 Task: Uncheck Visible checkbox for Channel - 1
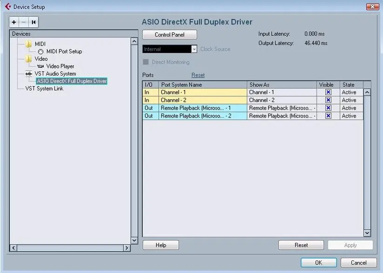click(x=328, y=92)
